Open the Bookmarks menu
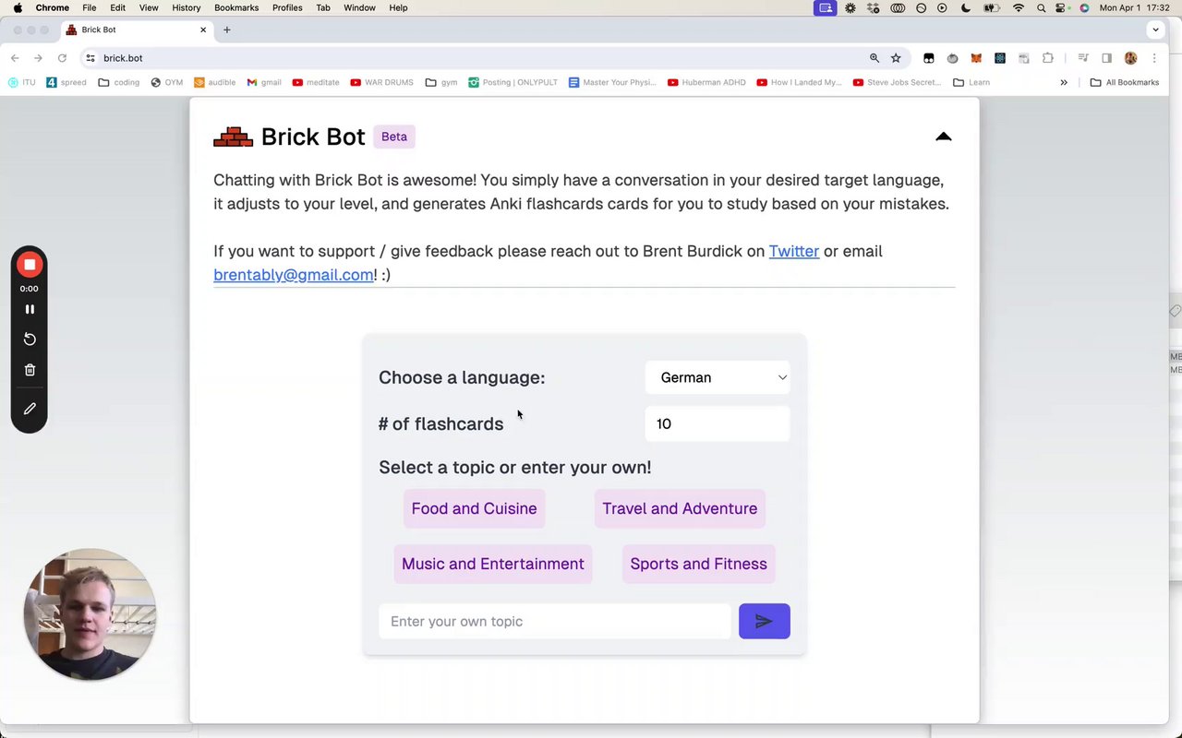1182x738 pixels. [236, 7]
